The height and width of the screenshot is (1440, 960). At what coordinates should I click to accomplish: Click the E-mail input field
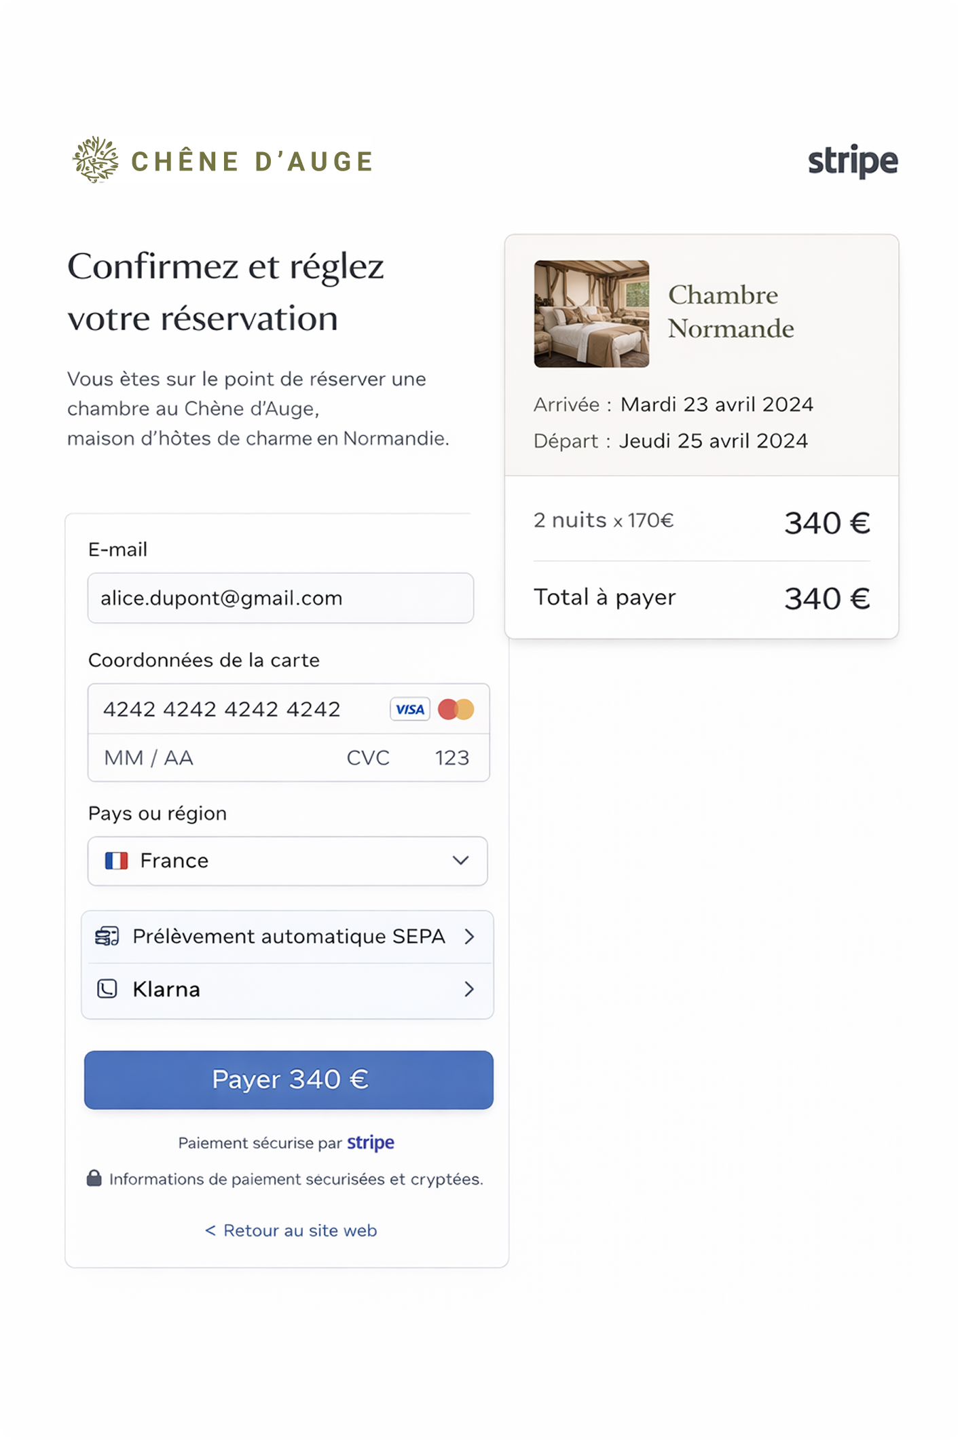pyautogui.click(x=279, y=598)
